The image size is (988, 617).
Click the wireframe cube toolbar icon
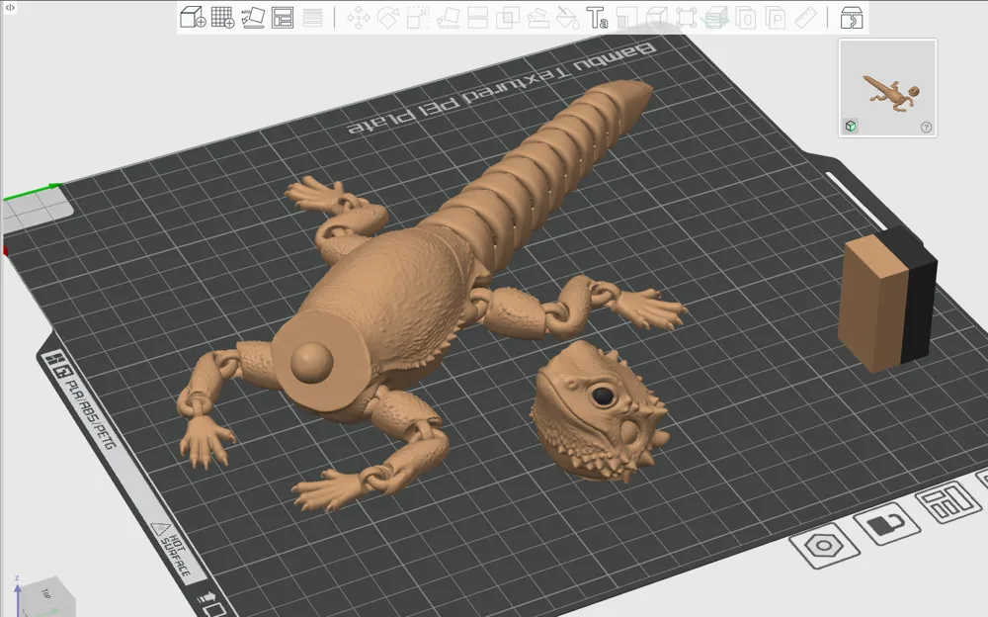click(656, 19)
